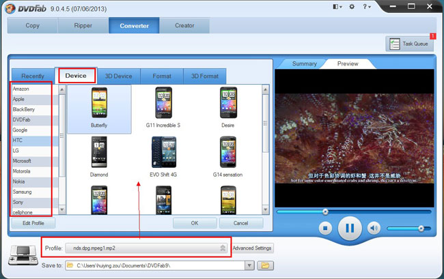This screenshot has height=279, width=444.
Task: Select the G11 Incredible S phone
Action: [x=163, y=108]
